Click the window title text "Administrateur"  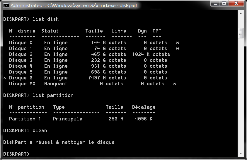[26, 5]
